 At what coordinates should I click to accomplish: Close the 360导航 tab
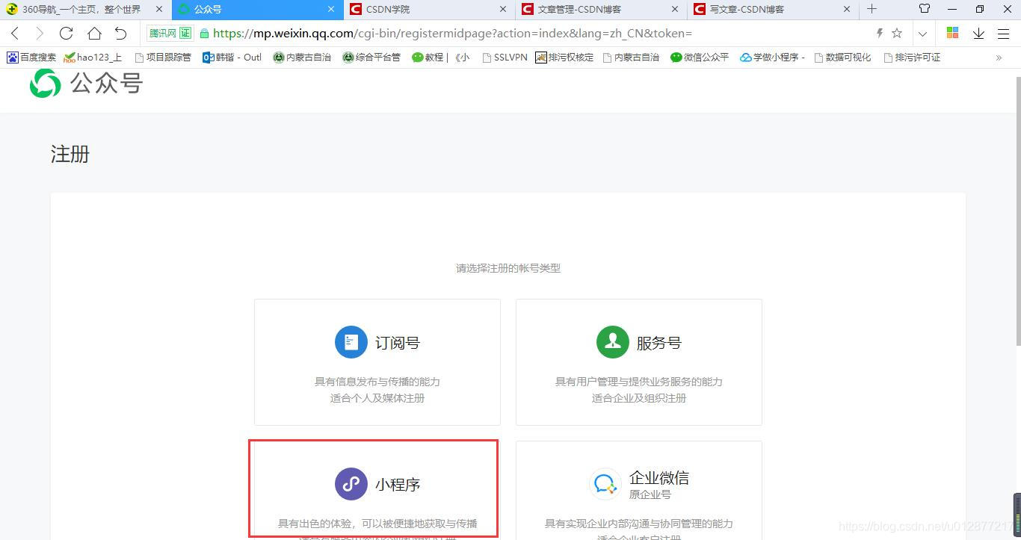coord(158,10)
